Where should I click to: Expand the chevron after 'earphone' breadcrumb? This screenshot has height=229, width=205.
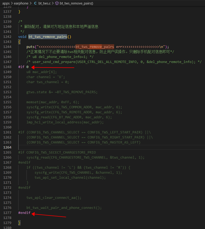tap(30, 3)
